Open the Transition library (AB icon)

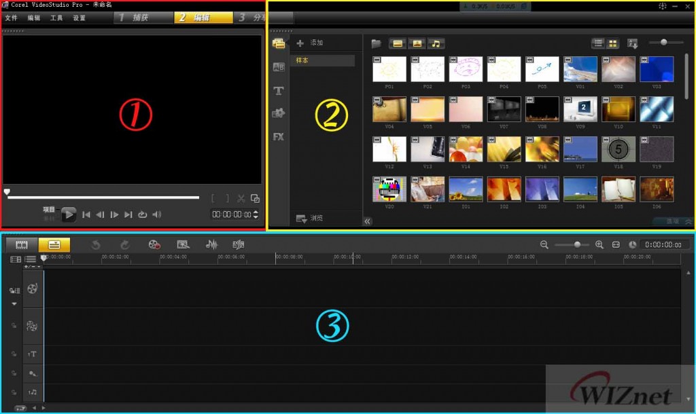pos(279,67)
